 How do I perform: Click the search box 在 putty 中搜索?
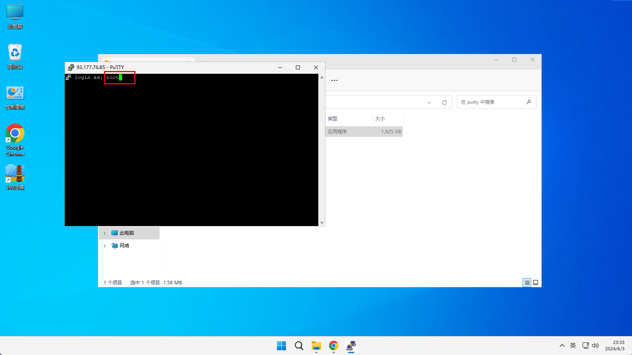click(497, 102)
